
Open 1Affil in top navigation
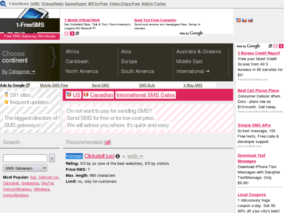pos(35,4)
